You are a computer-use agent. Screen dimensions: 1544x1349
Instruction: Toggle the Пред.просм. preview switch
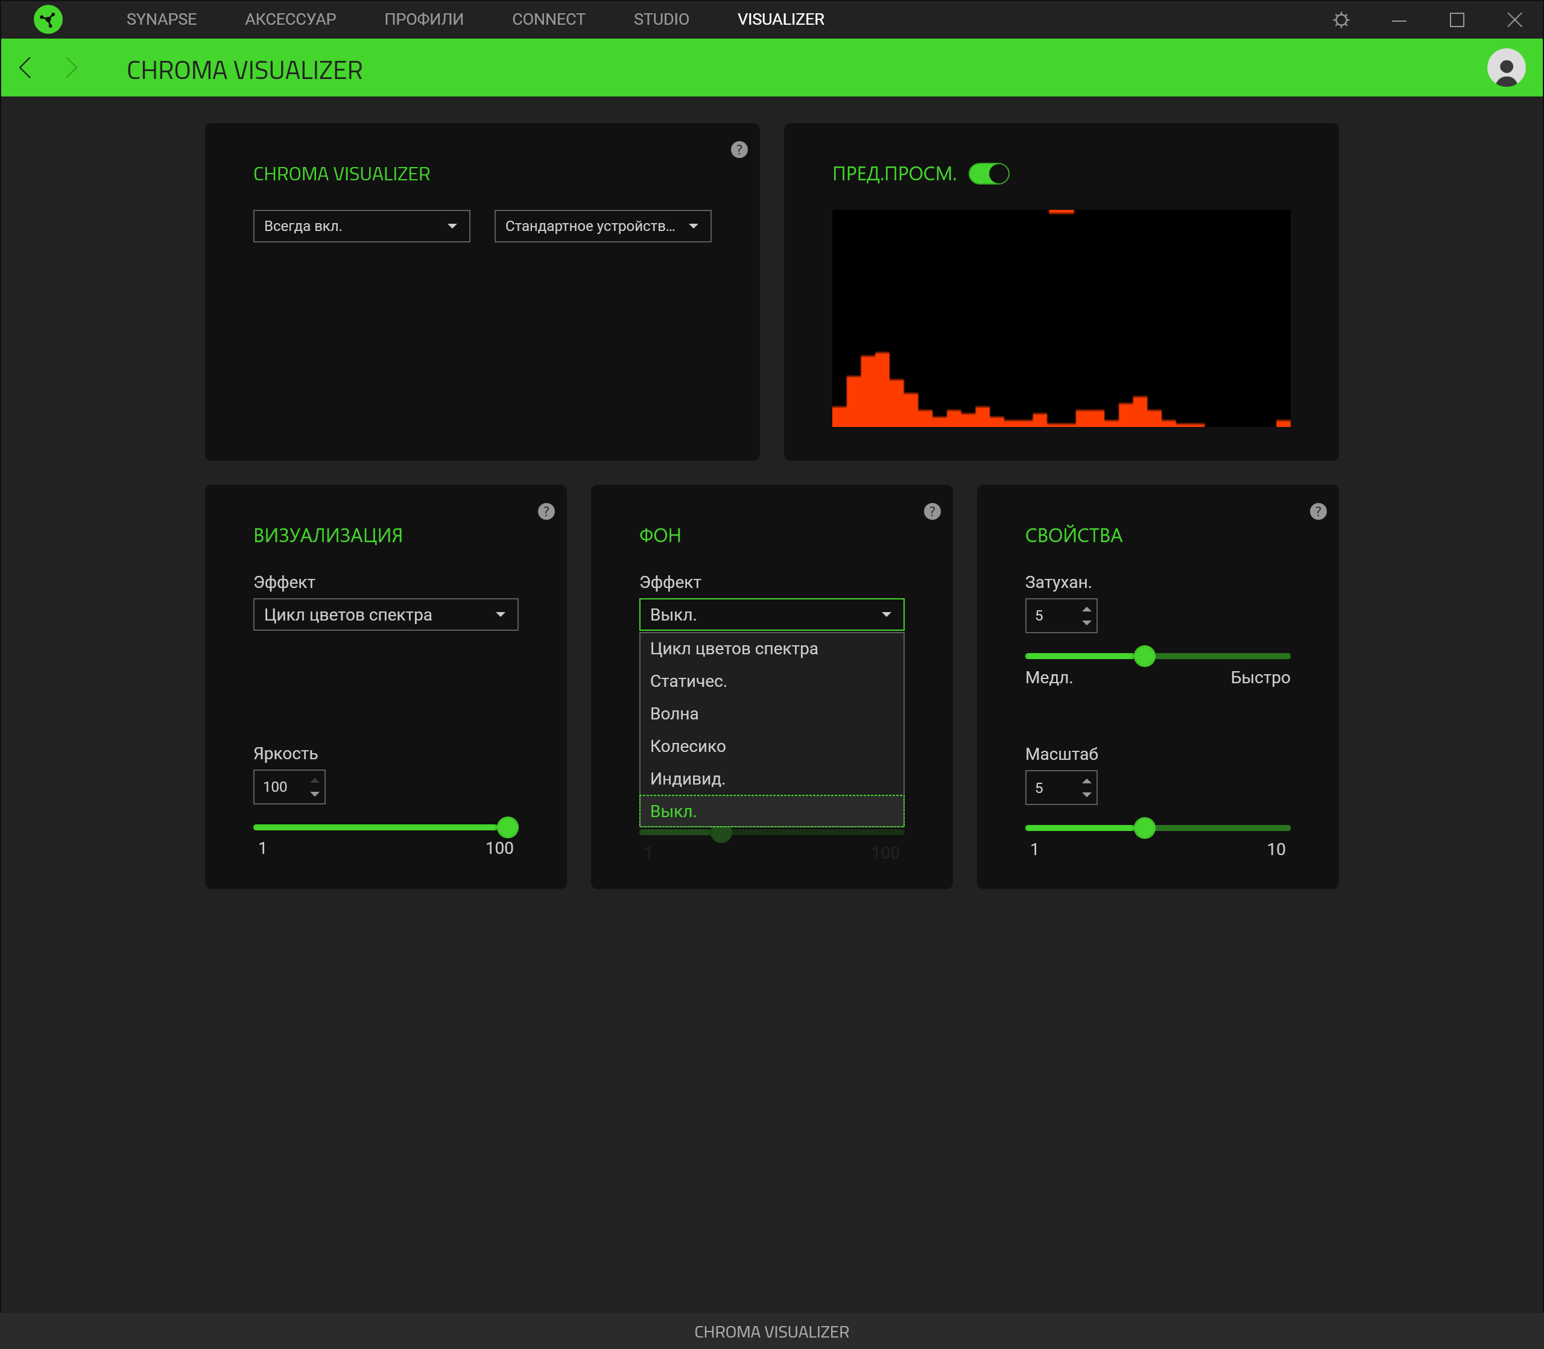coord(989,174)
